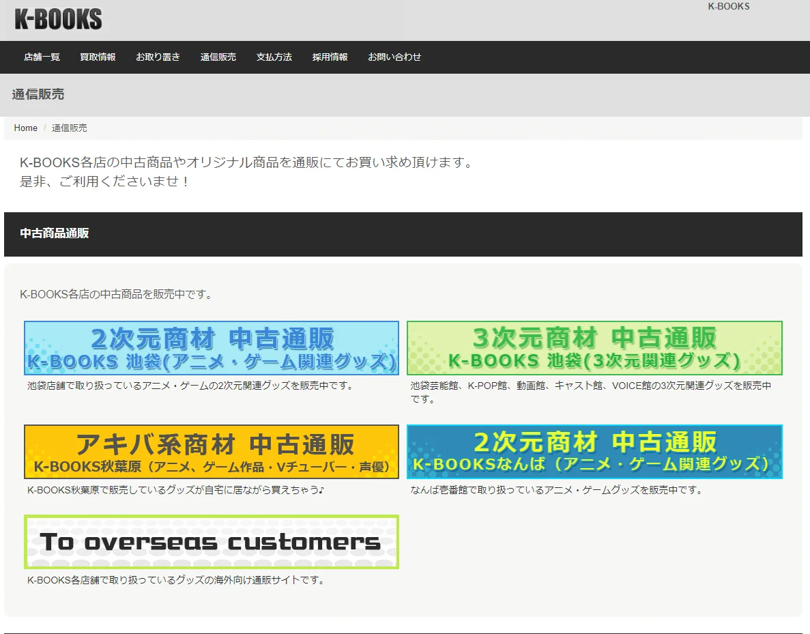
Task: Click the description 海外向け通販サイトです
Action: [177, 580]
